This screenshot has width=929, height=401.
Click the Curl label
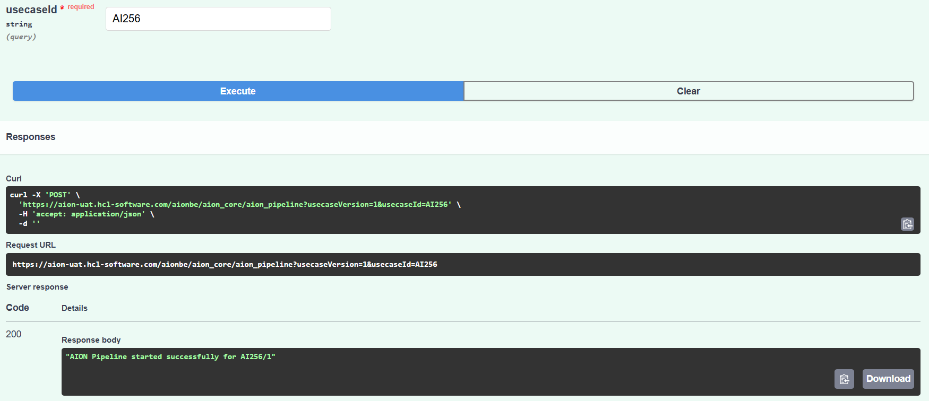coord(14,179)
